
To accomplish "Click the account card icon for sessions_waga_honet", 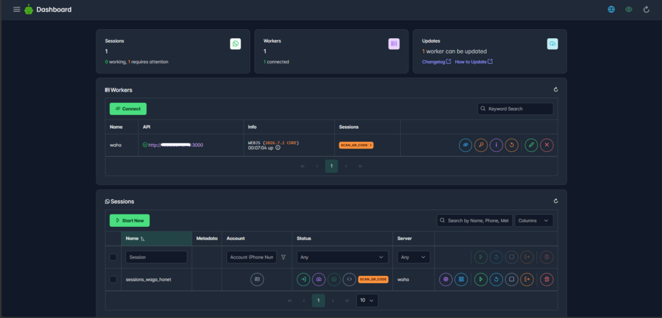I will pos(257,279).
